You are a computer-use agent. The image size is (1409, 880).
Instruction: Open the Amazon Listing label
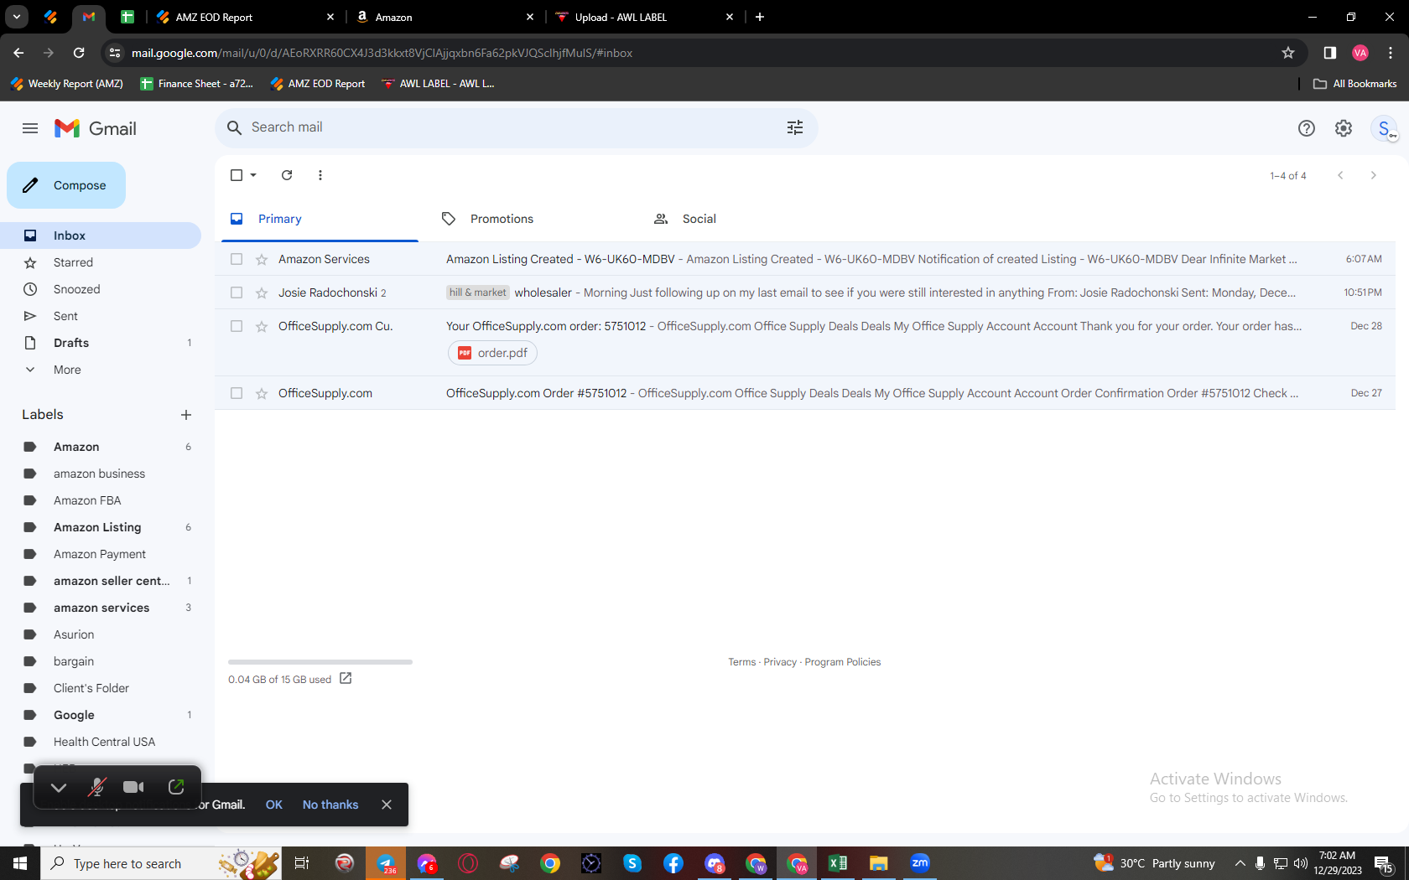101,527
